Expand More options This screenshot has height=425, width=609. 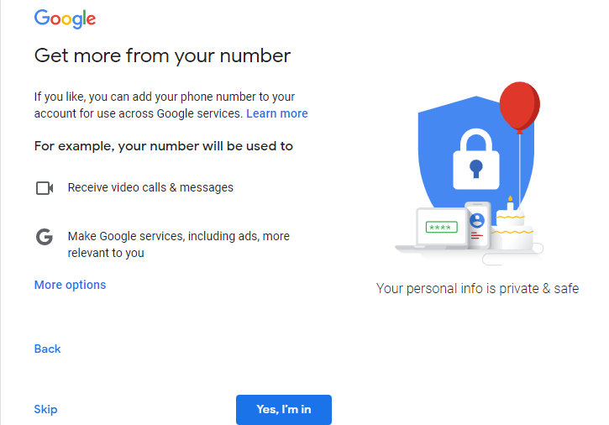[70, 285]
